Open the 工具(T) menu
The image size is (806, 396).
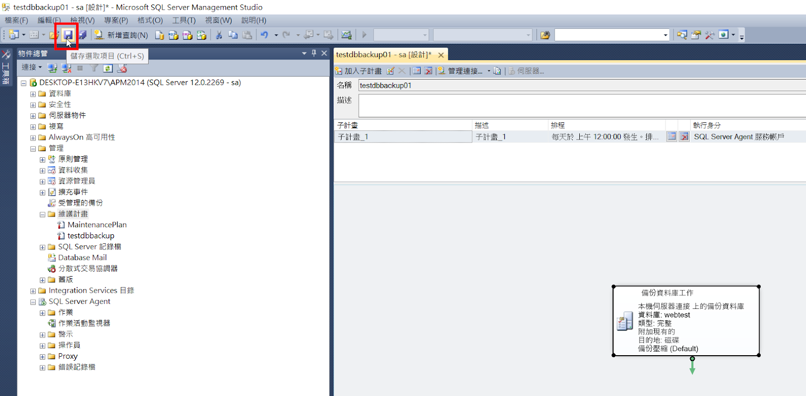pyautogui.click(x=184, y=20)
